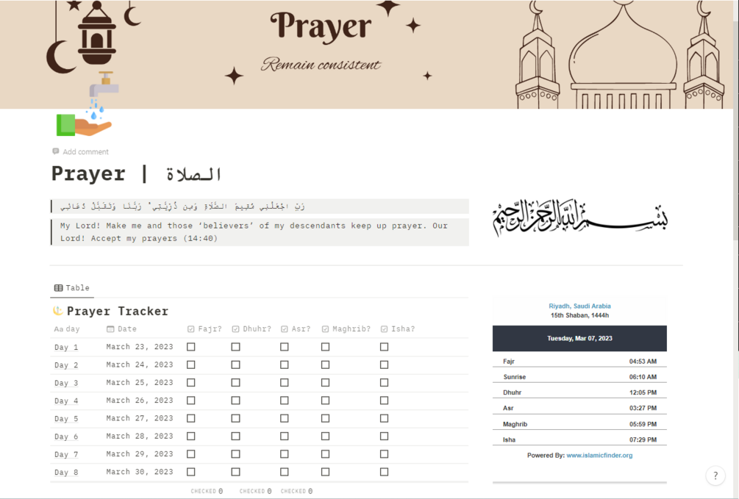The image size is (739, 499).
Task: Check Dhuhr for Day 7
Action: click(235, 454)
